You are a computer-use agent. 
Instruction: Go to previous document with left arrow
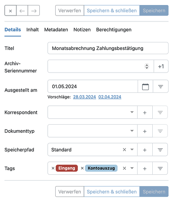click(22, 10)
